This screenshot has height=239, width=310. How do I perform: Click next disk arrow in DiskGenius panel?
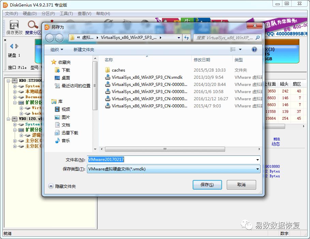(17, 46)
